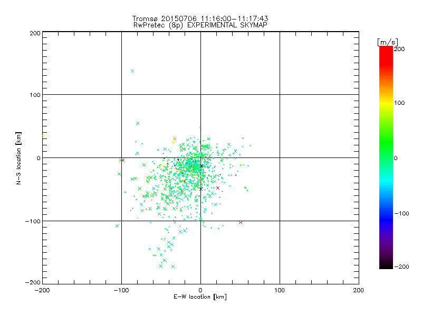
Task: Click the y-axis tick label '100'
Action: (x=35, y=95)
